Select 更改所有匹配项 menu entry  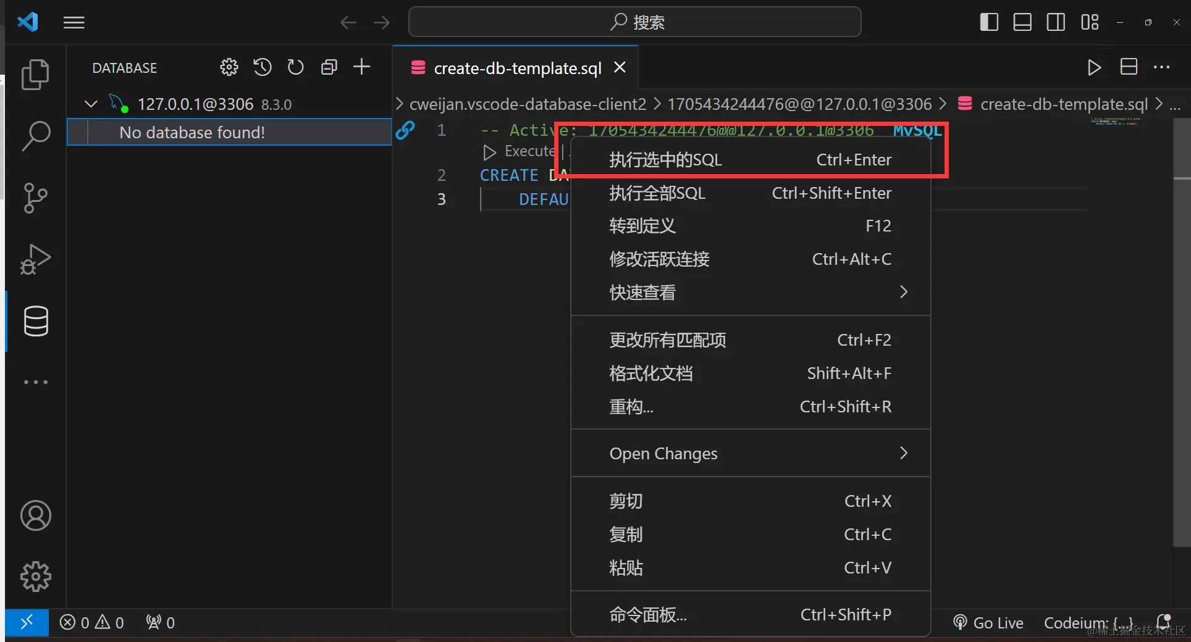coord(751,340)
